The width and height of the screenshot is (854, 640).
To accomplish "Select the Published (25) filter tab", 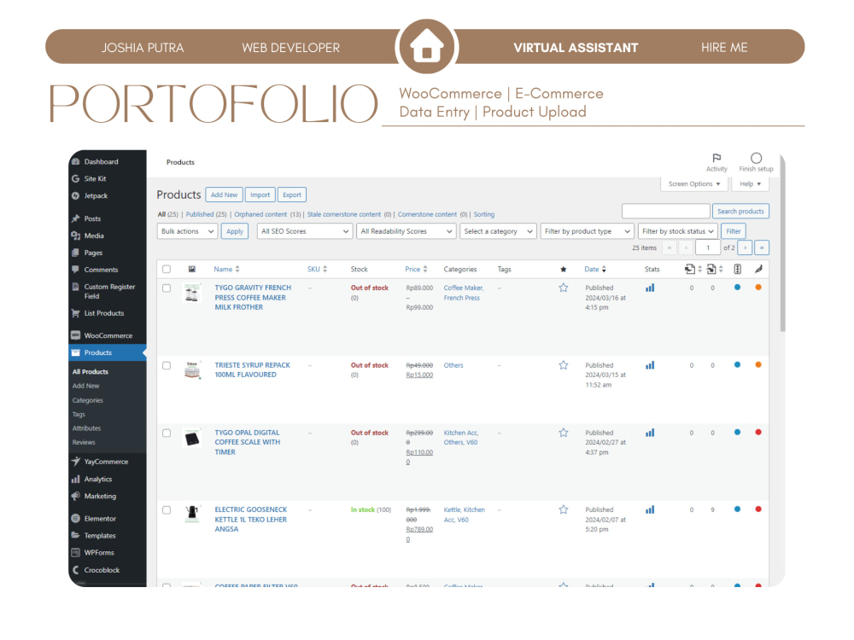I will pyautogui.click(x=206, y=214).
